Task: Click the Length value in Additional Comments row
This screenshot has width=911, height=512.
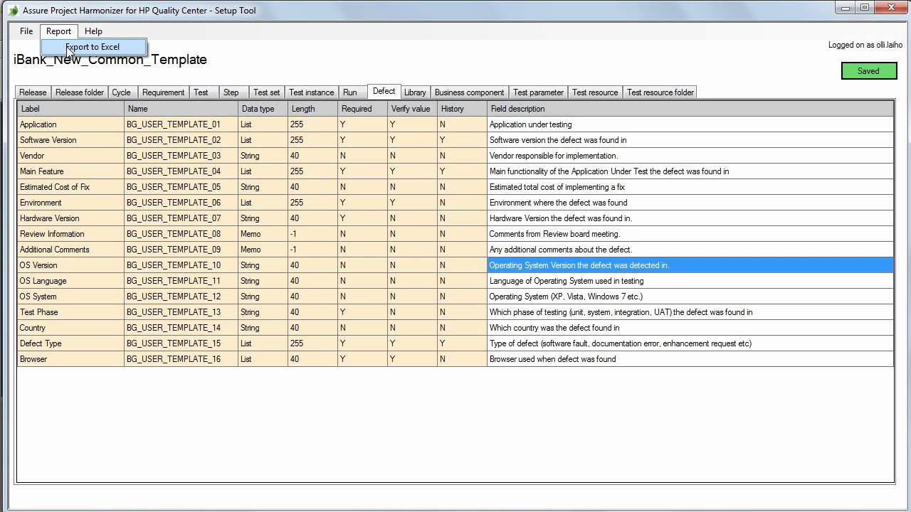Action: coord(312,250)
